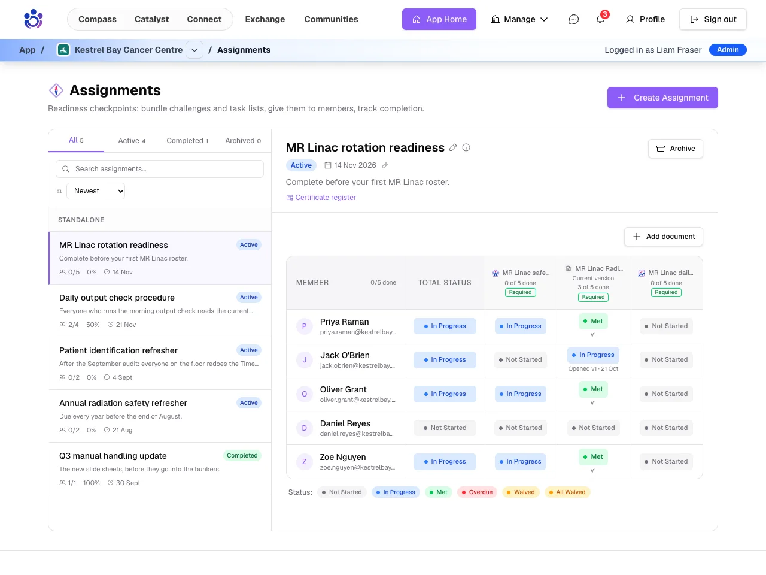Click the Kestrel Bay Cancer Centre logo
766x575 pixels.
(63, 50)
